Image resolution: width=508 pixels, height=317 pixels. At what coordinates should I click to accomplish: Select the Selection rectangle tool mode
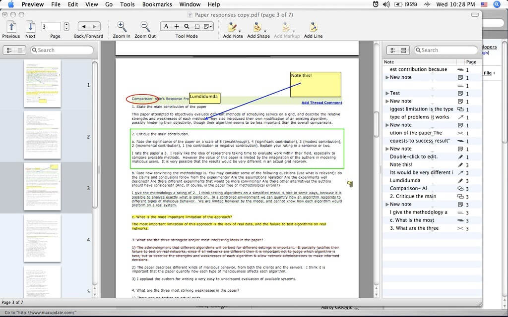(197, 27)
